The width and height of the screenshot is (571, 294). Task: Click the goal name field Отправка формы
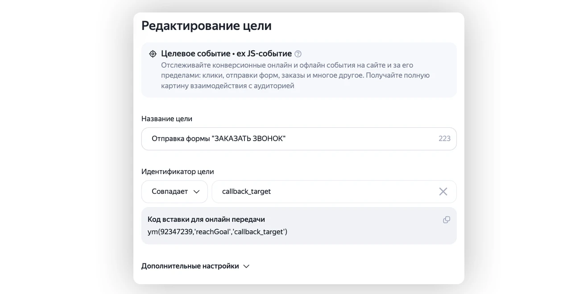pyautogui.click(x=299, y=139)
